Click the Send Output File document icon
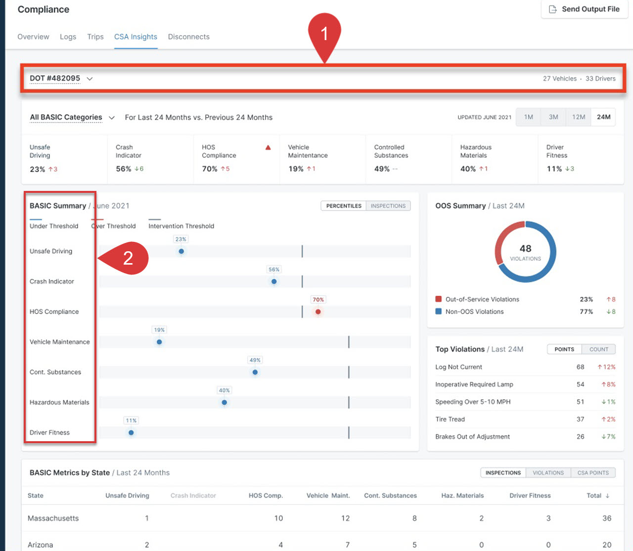This screenshot has width=633, height=551. pos(553,9)
